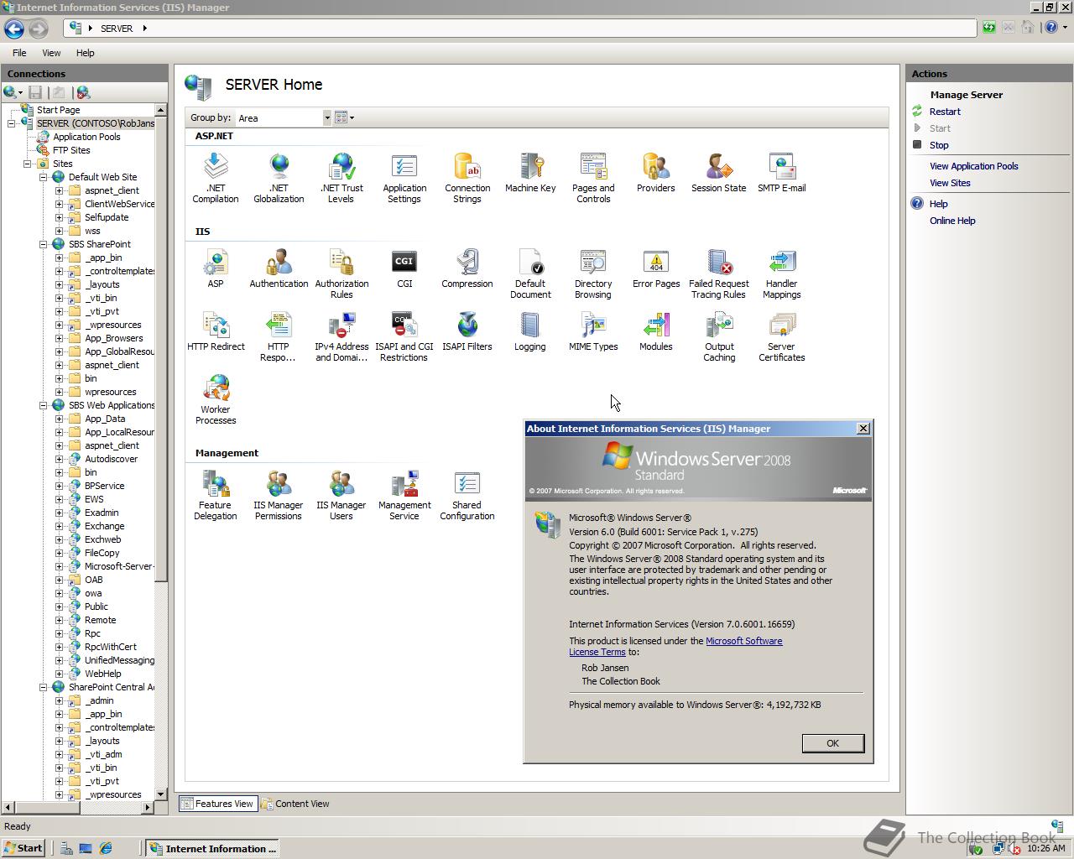This screenshot has height=859, width=1074.
Task: Stop the server from Actions
Action: pyautogui.click(x=939, y=145)
